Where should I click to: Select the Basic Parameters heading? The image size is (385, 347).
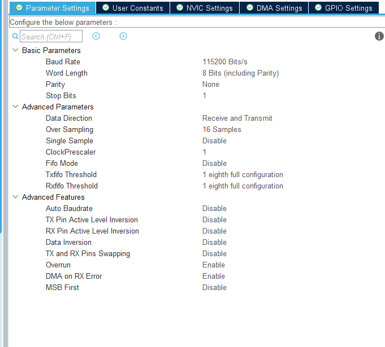click(x=51, y=50)
